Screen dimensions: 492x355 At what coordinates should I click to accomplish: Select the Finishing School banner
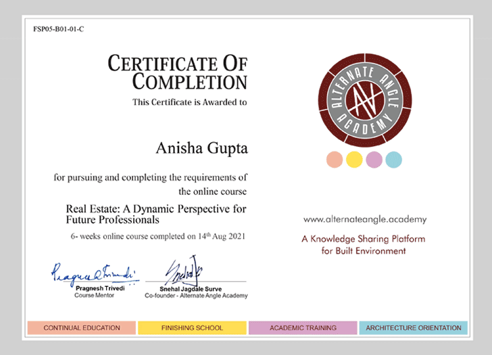192,328
